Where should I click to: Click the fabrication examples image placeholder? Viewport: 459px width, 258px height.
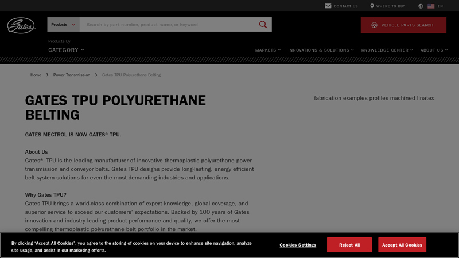point(374,98)
